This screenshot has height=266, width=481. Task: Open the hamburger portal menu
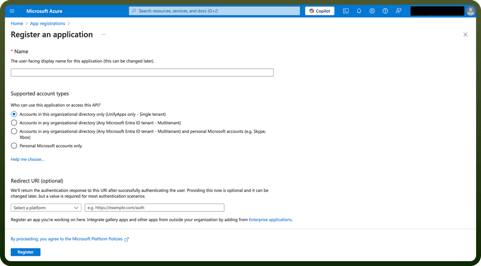(12, 11)
